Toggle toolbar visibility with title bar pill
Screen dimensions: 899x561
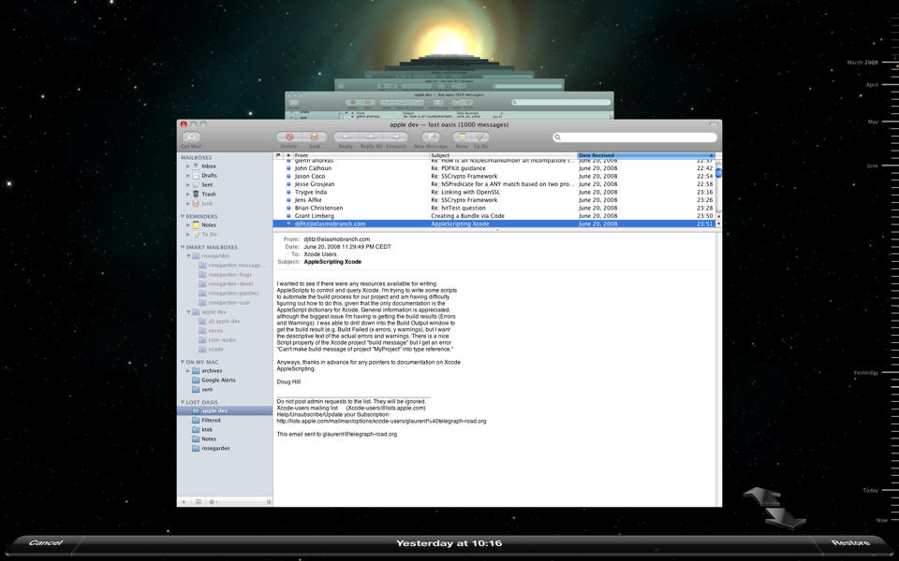(714, 124)
